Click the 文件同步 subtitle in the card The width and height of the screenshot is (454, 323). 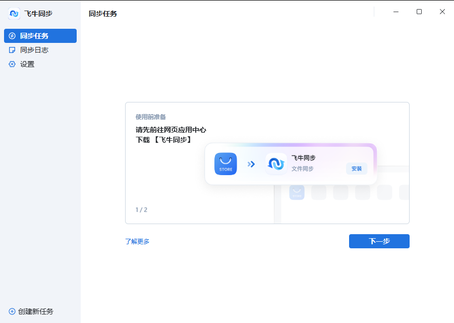(302, 169)
